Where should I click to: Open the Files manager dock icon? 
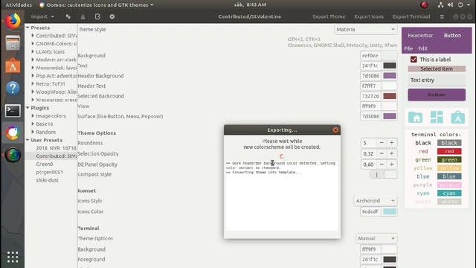13,43
